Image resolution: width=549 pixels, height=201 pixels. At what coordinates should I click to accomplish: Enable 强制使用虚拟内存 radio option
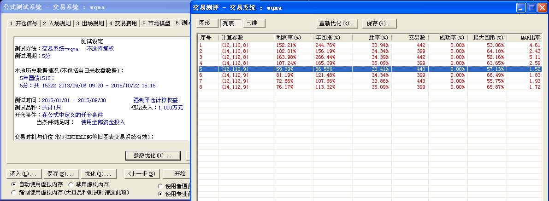coord(14,193)
